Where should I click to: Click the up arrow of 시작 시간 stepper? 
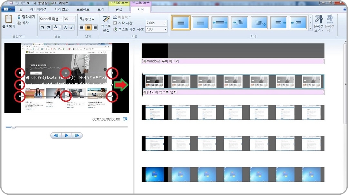tap(165, 22)
